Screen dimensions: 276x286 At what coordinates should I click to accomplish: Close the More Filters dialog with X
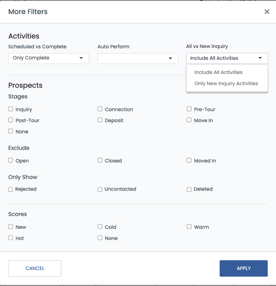point(267,12)
